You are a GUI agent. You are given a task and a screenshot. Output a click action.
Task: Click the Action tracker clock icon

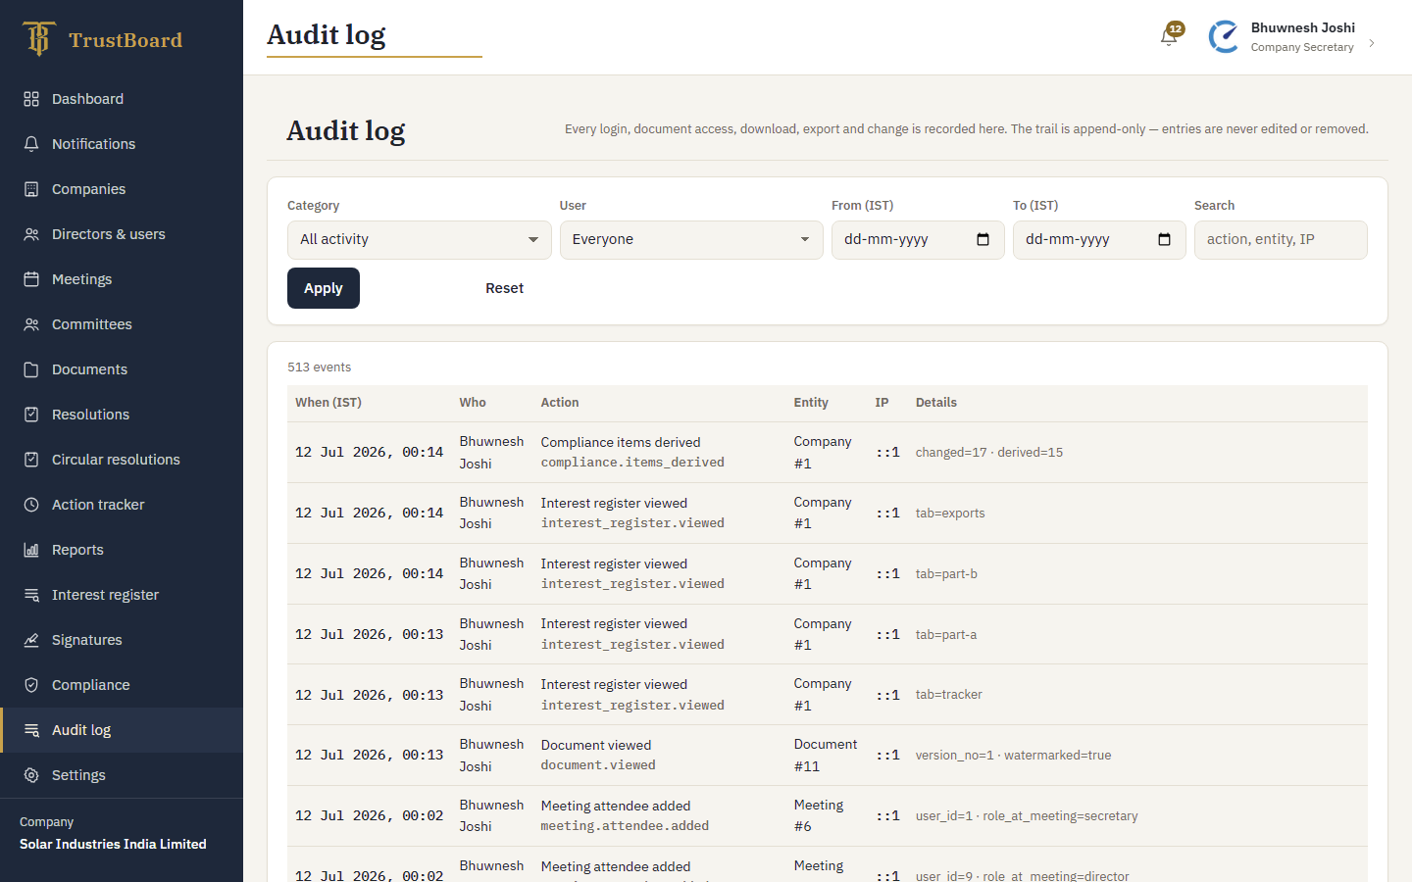[31, 505]
